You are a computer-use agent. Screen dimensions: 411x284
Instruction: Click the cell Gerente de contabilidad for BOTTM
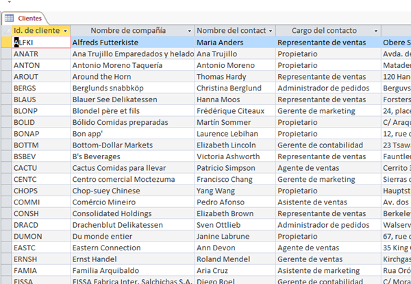(328, 145)
